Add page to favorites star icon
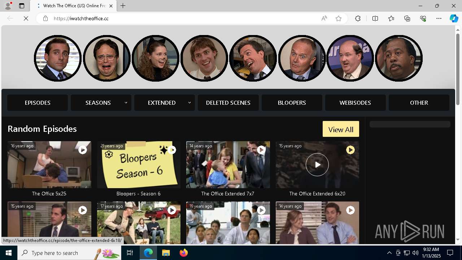Image resolution: width=462 pixels, height=260 pixels. 339,18
